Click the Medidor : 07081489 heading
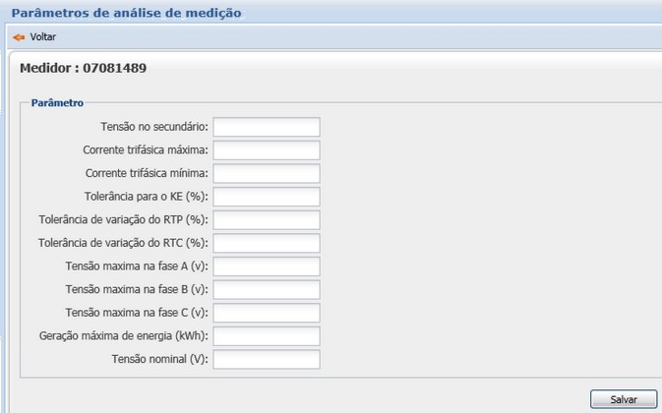The height and width of the screenshot is (413, 662). pos(84,69)
